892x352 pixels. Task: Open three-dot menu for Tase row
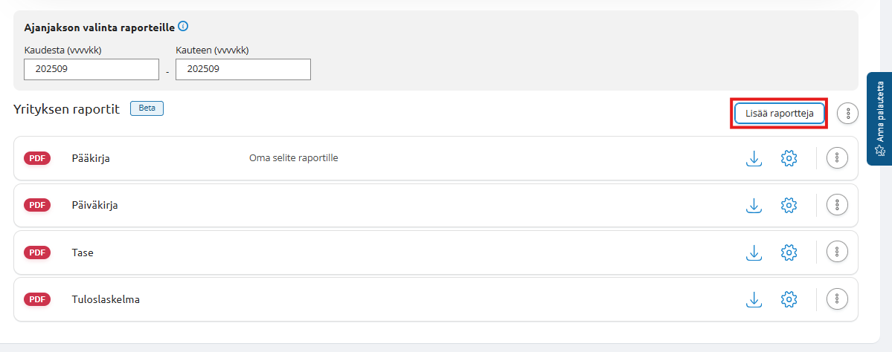pyautogui.click(x=837, y=252)
